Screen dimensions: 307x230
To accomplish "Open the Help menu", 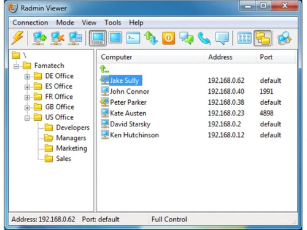I will click(x=136, y=23).
